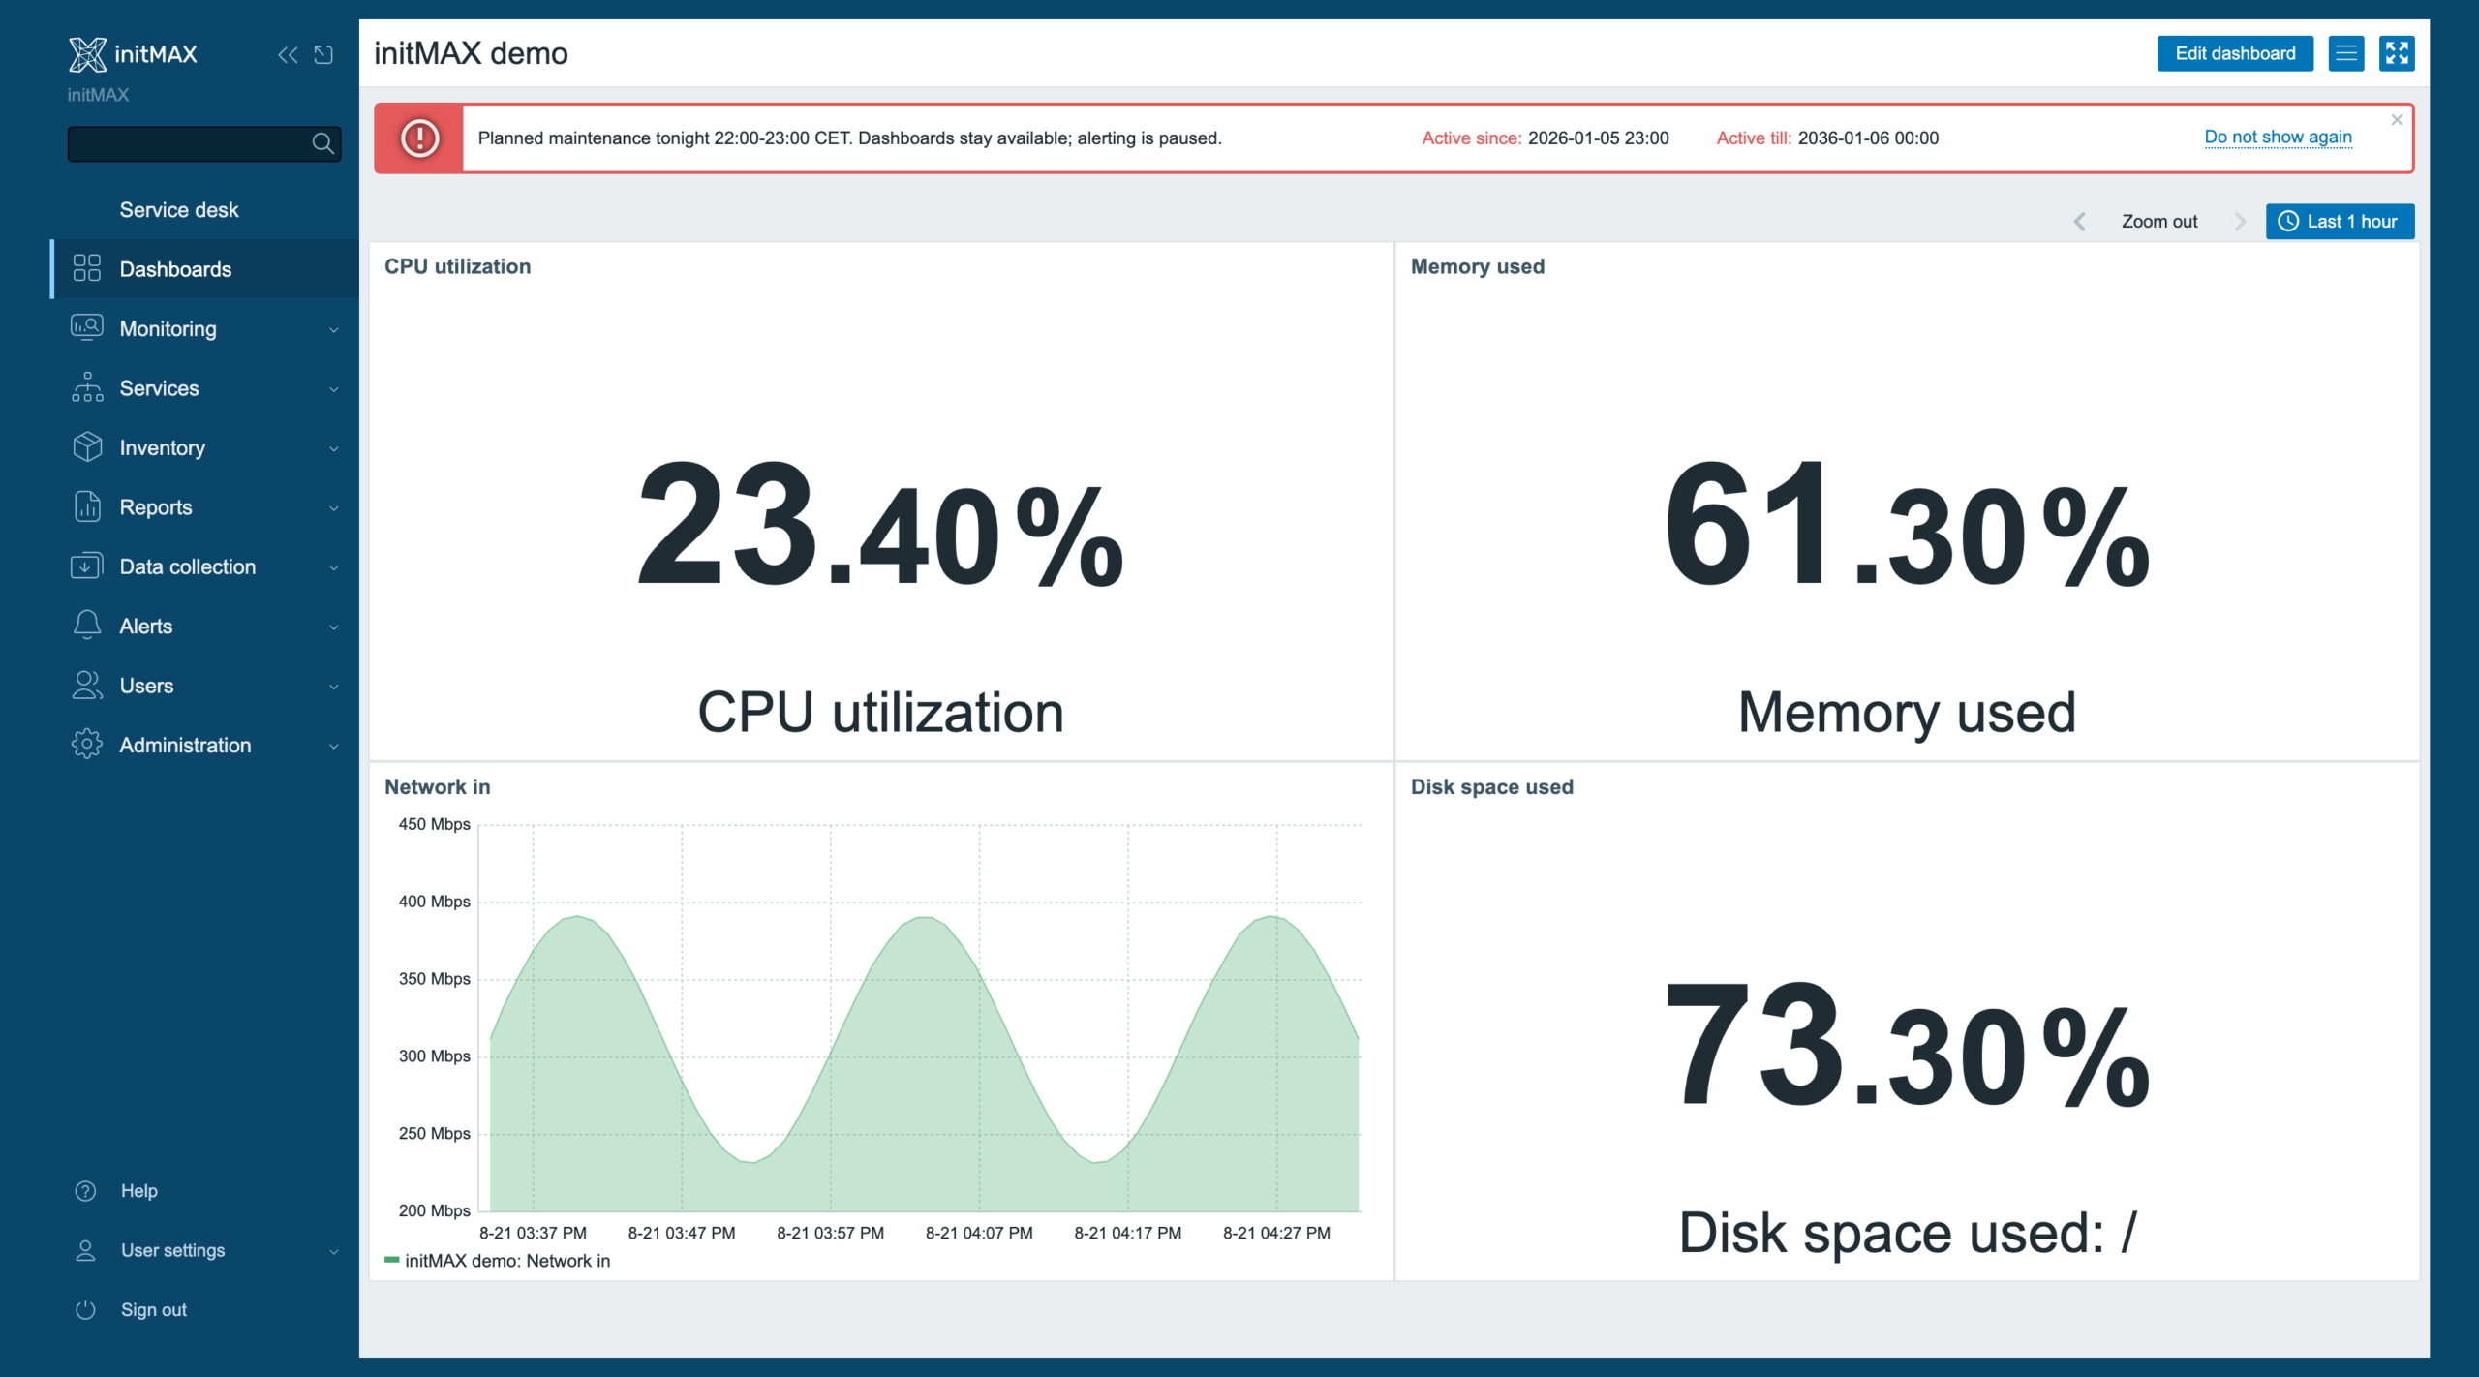This screenshot has width=2479, height=1377.
Task: Click the Users people icon
Action: pos(86,685)
